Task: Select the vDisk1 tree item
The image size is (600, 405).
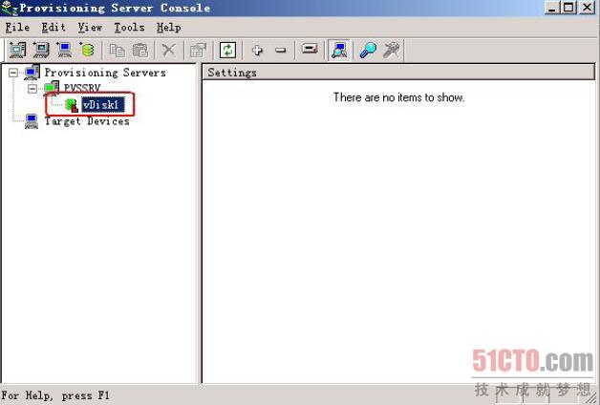Action: [103, 105]
